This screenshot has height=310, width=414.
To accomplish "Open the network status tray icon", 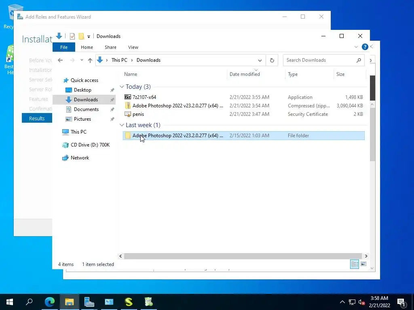I will pyautogui.click(x=352, y=302).
